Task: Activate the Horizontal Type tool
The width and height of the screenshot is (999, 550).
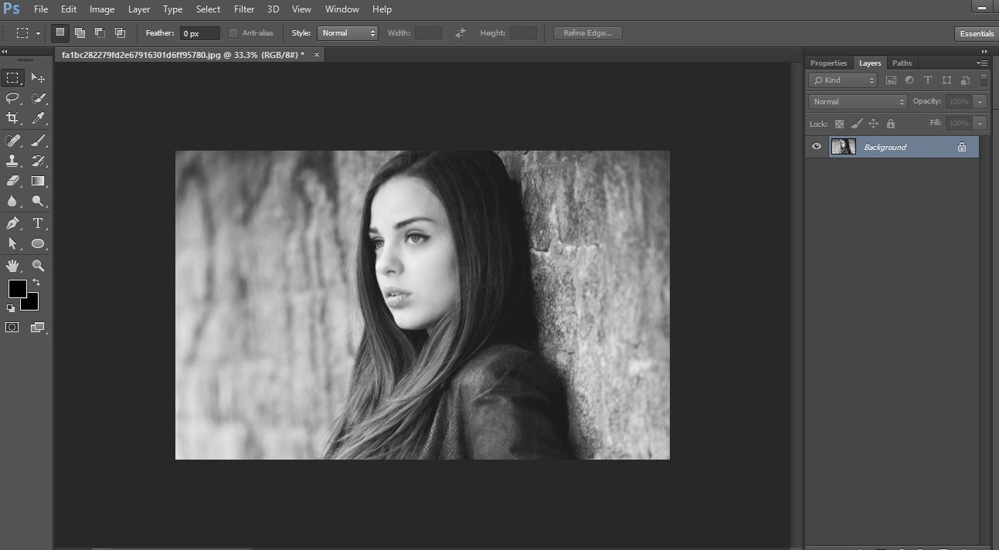Action: (x=38, y=223)
